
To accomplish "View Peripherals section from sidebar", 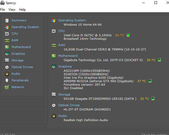I will 20,80.
